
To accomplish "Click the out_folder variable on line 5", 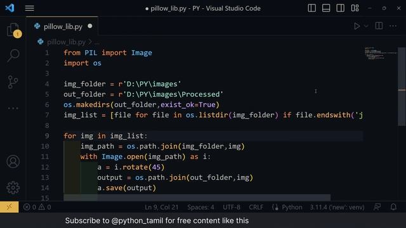I will pos(84,94).
